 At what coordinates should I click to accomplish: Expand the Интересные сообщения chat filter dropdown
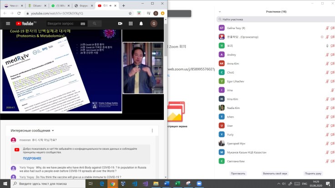(53, 131)
